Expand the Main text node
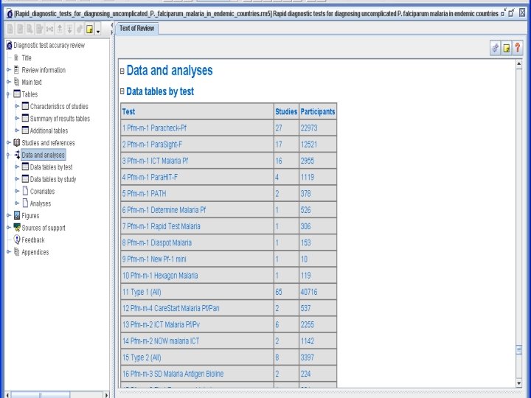This screenshot has width=531, height=398. (x=8, y=82)
